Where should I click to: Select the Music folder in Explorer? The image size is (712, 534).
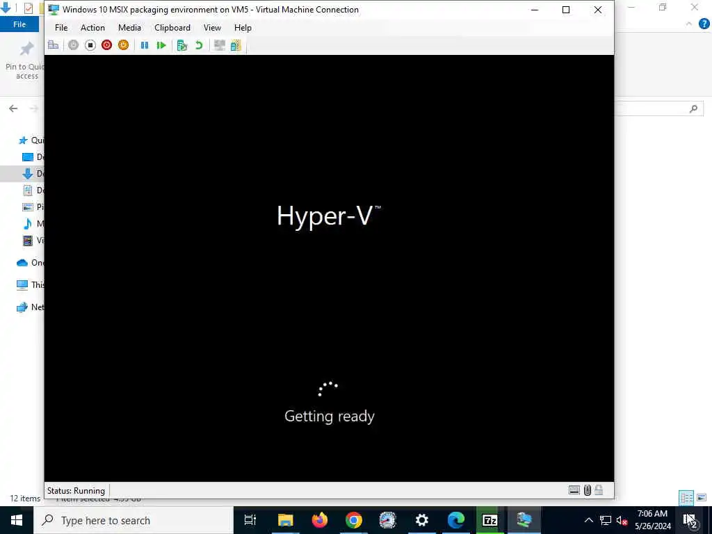(x=33, y=223)
